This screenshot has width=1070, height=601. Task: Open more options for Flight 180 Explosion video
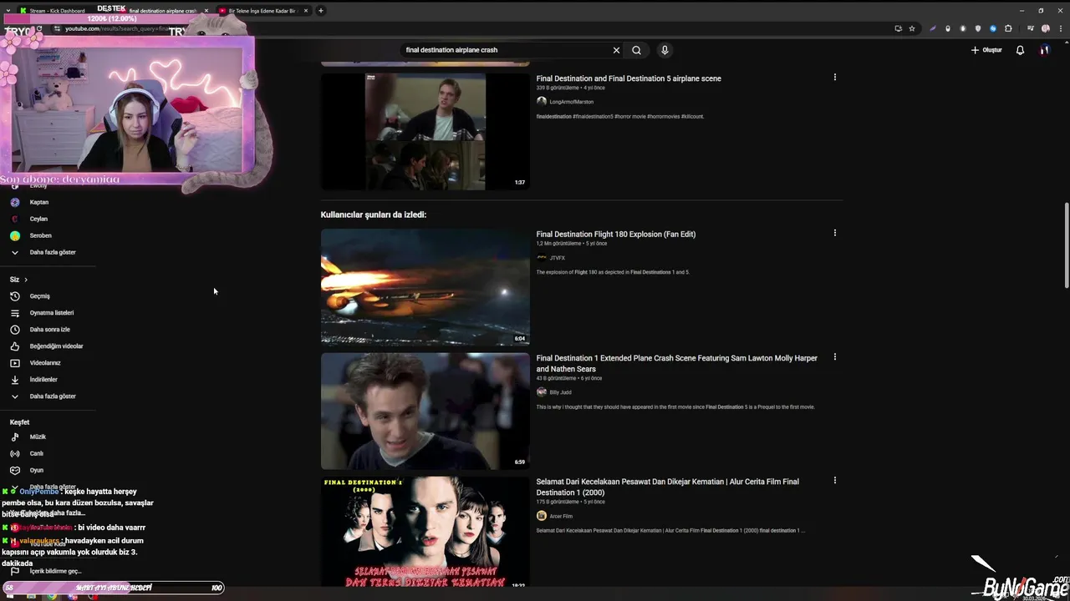(x=834, y=233)
